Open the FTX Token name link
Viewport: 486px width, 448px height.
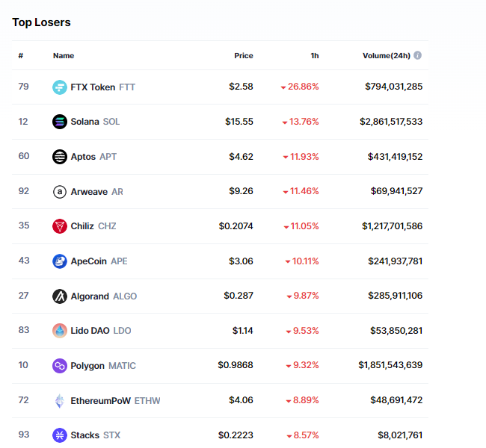93,87
